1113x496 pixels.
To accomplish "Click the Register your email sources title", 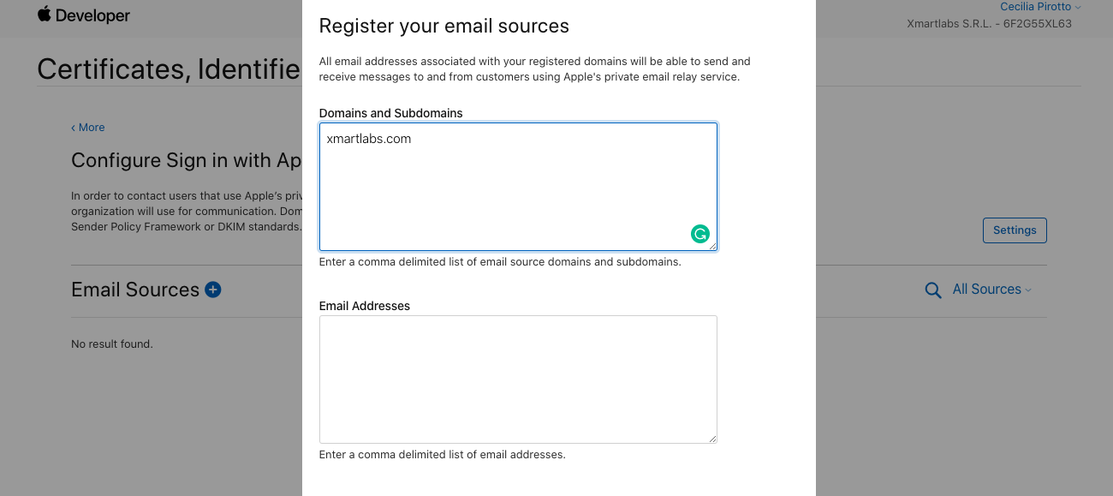I will (x=443, y=26).
